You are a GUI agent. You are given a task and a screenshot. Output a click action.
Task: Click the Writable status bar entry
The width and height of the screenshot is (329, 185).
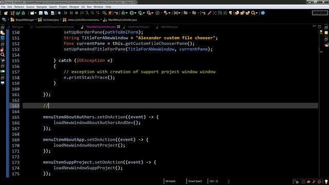[x=170, y=181]
